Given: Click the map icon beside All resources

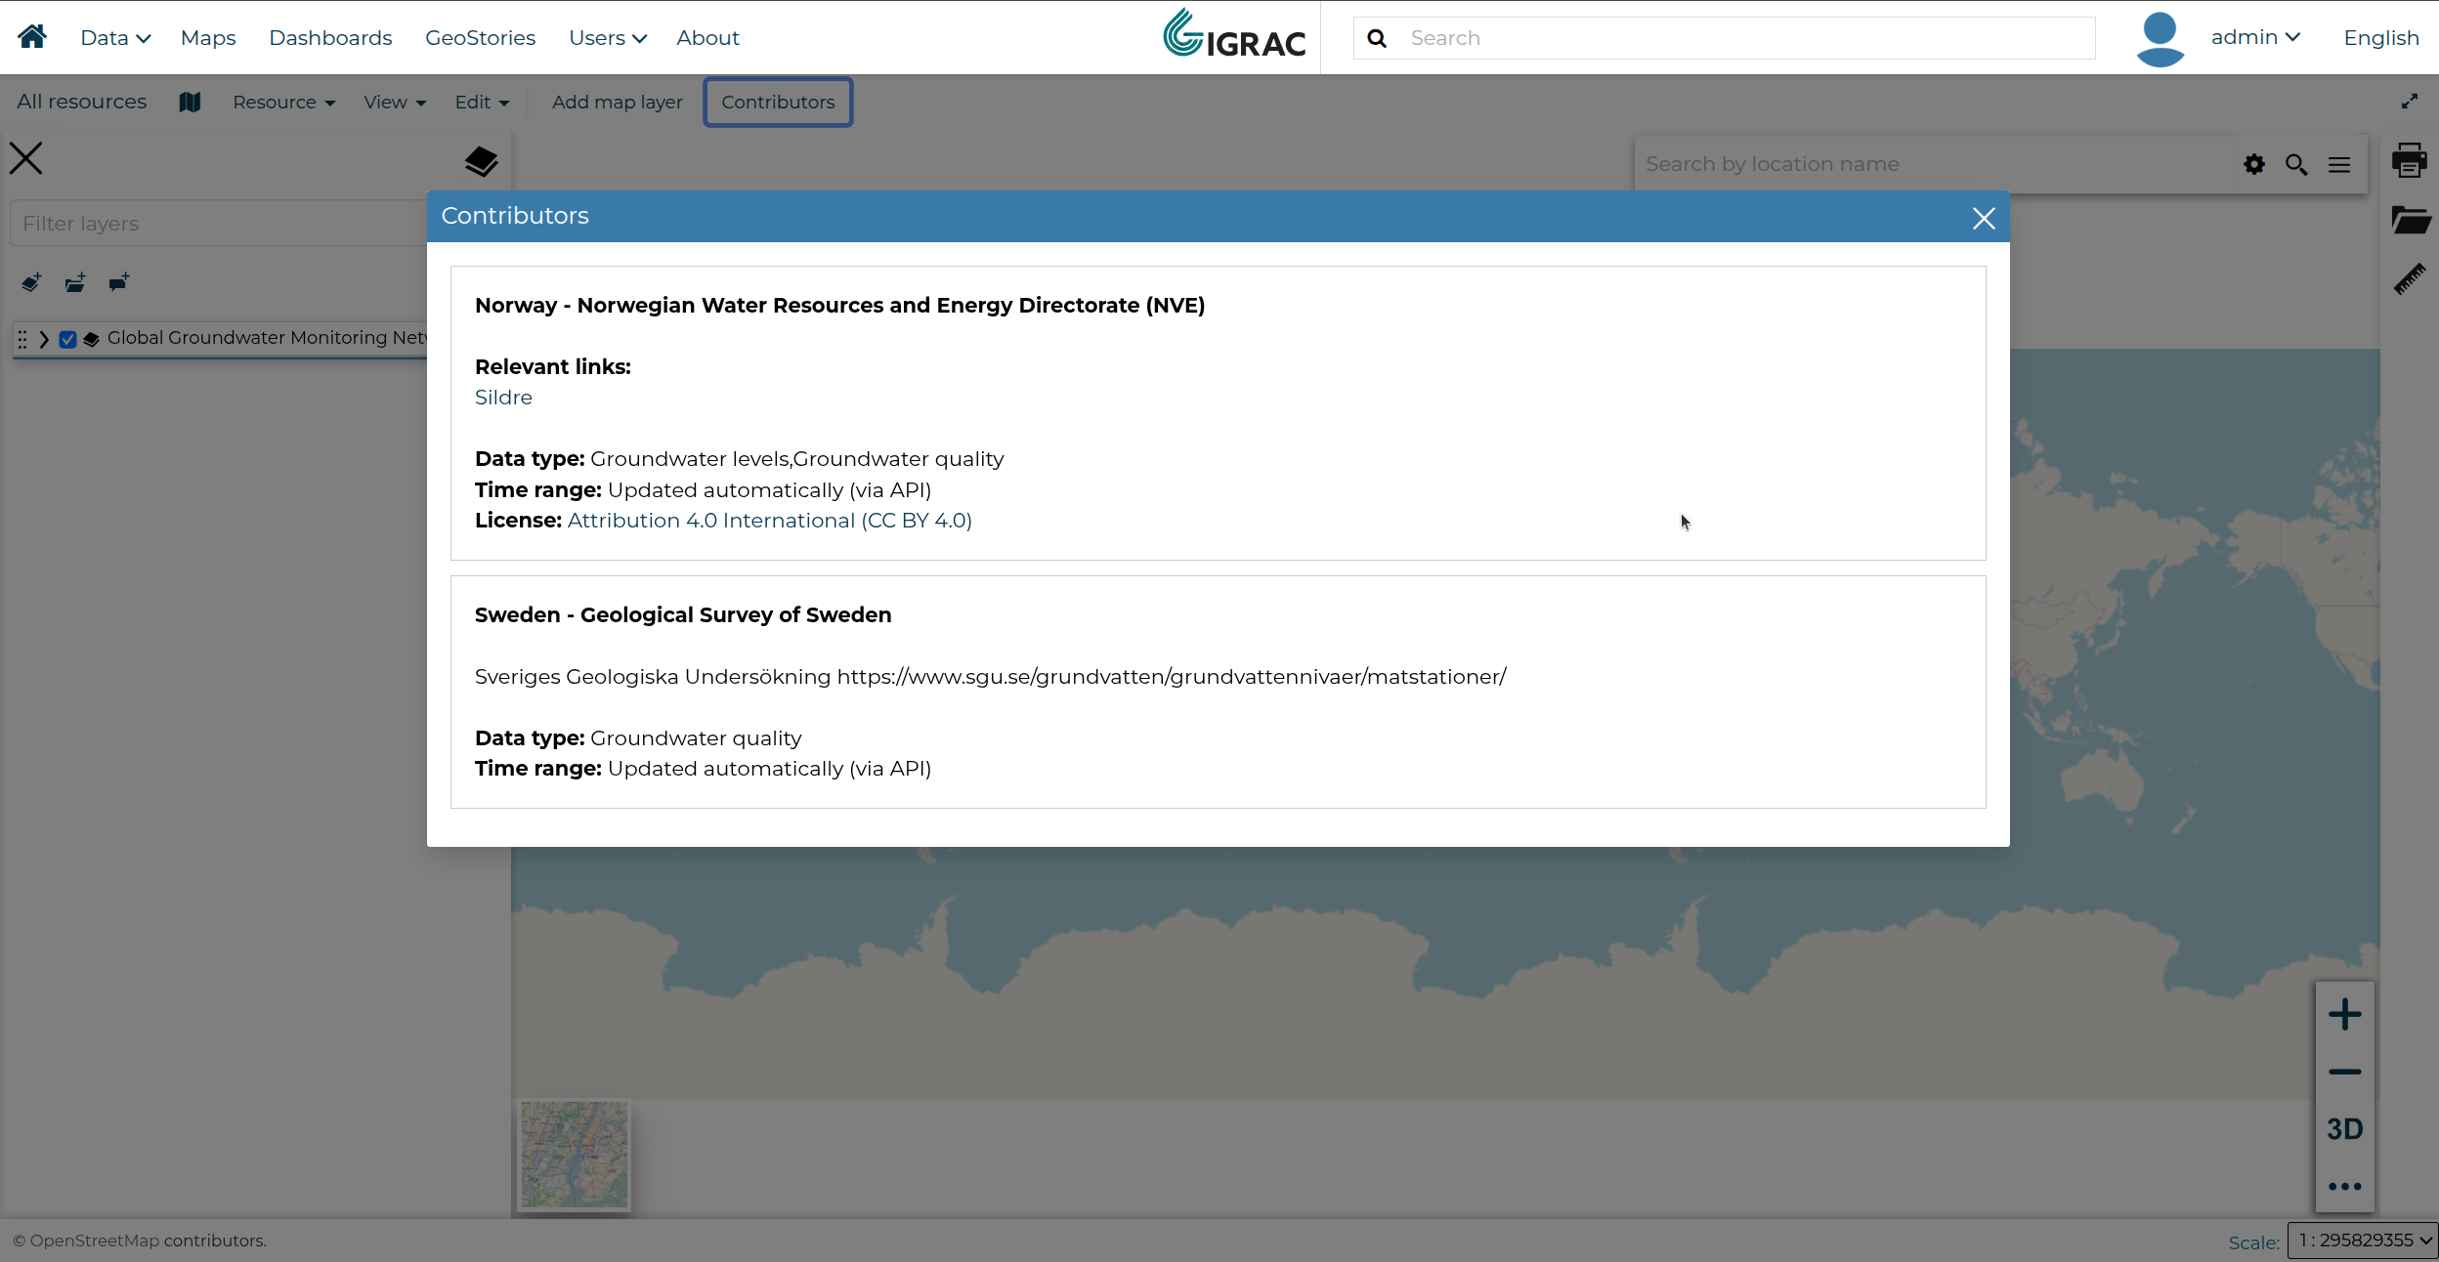Looking at the screenshot, I should 190,102.
